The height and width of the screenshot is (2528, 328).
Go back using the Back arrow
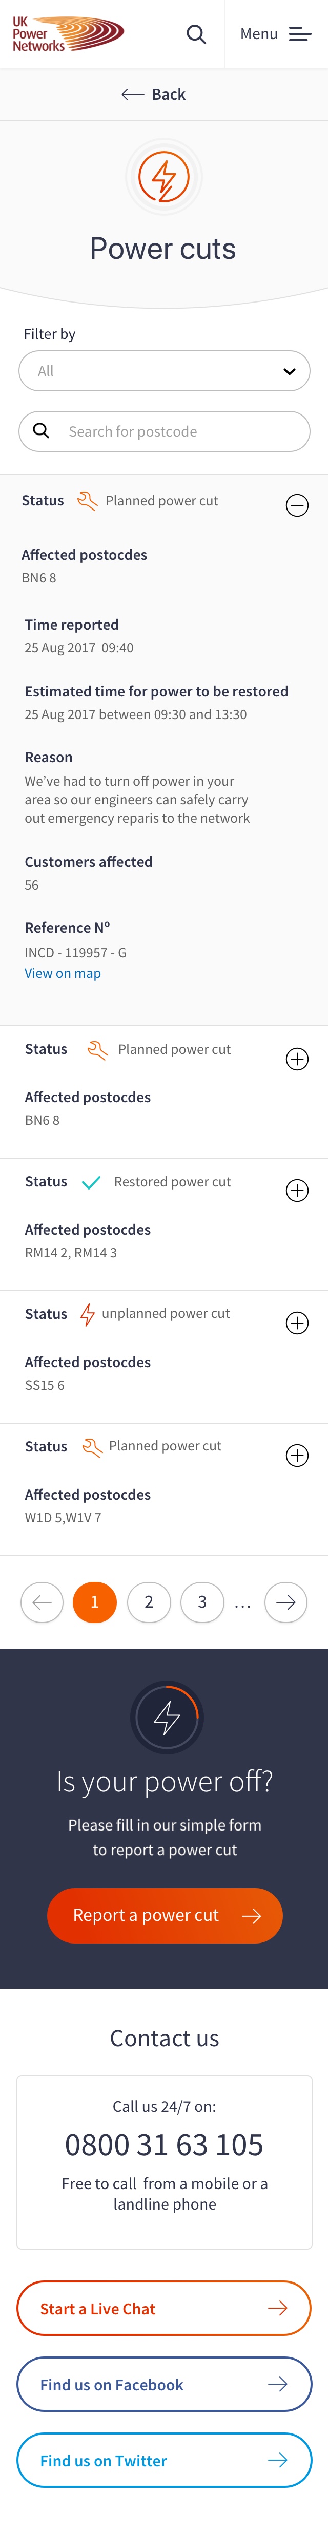pos(154,94)
